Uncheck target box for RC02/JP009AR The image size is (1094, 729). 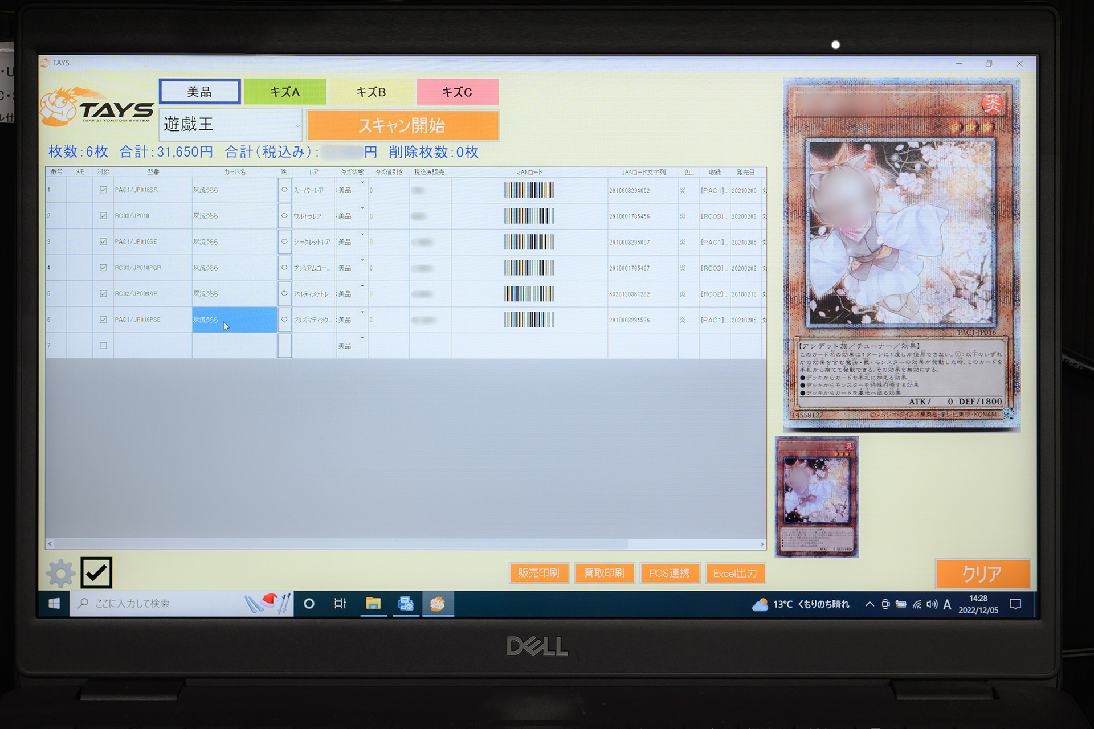[103, 293]
